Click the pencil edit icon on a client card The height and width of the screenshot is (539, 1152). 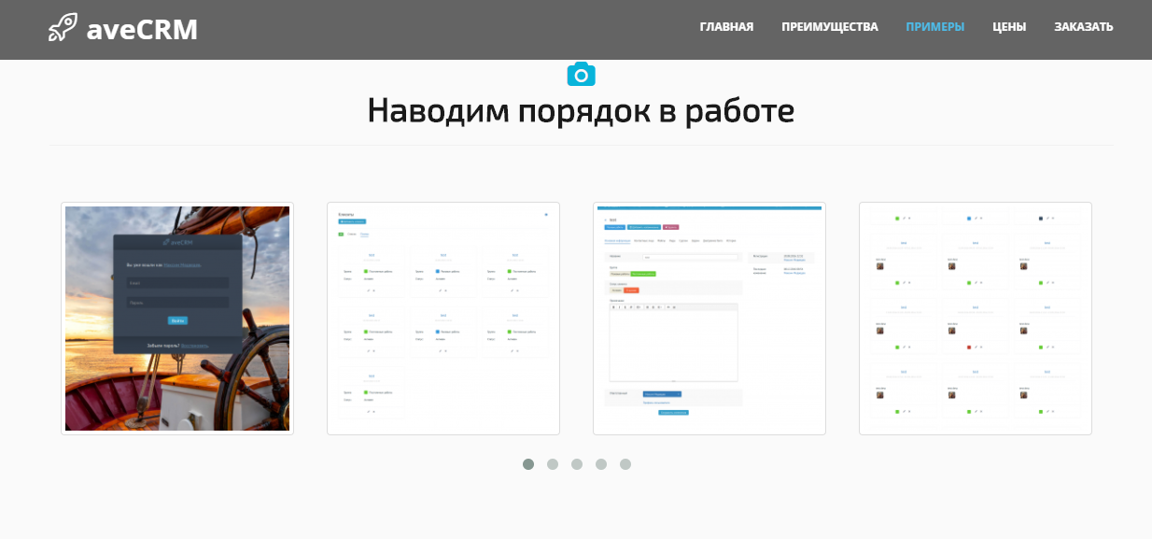[x=369, y=290]
